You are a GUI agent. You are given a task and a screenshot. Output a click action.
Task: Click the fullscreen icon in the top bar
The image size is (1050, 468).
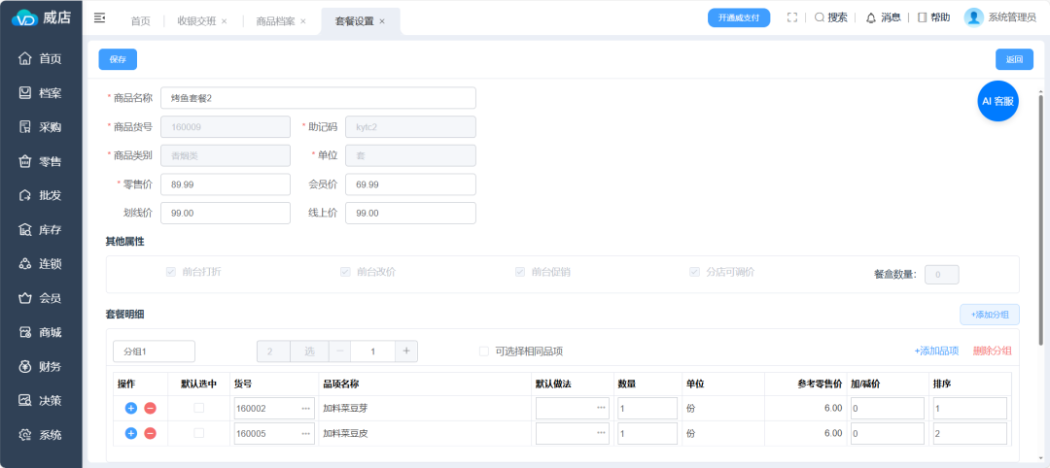pyautogui.click(x=792, y=17)
